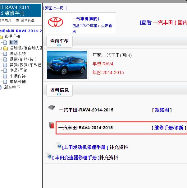Click 菜单折叠 to collapse the menu
187x188 pixels.
pyautogui.click(x=28, y=20)
